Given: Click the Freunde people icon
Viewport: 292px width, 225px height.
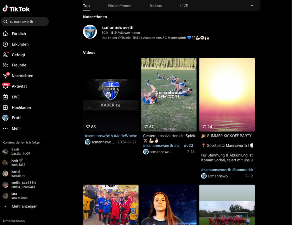Looking at the screenshot, I should click(x=5, y=65).
